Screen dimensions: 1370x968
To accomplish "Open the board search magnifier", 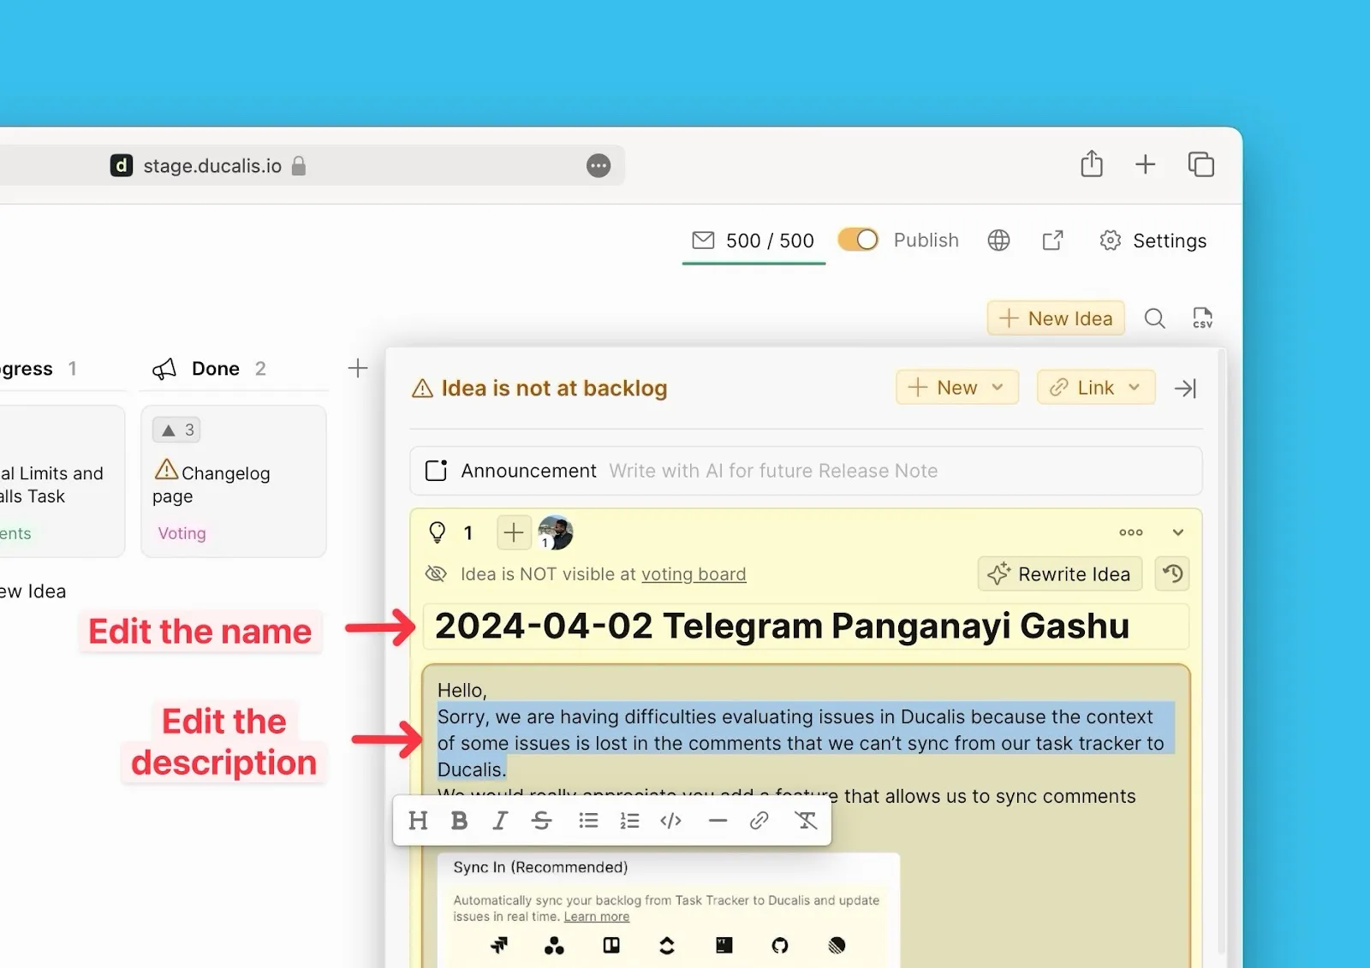I will tap(1154, 318).
